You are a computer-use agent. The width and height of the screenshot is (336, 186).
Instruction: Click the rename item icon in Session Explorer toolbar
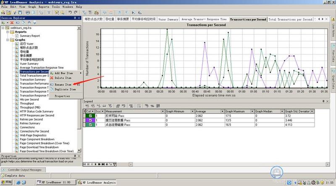tap(18, 23)
